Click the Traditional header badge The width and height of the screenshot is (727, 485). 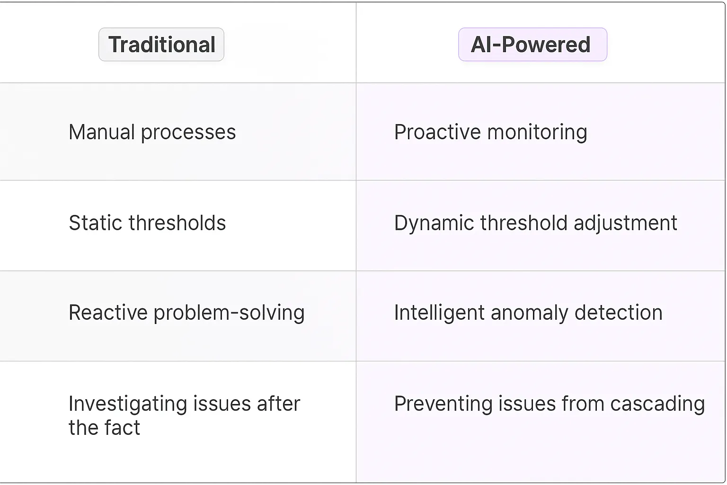pos(161,45)
